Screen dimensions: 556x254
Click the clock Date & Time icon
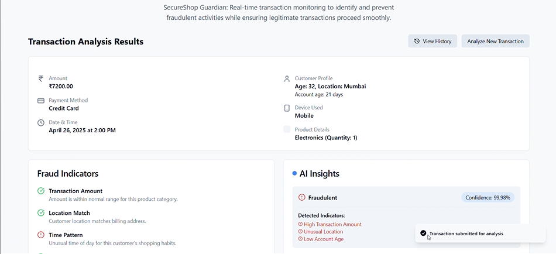[x=41, y=123]
